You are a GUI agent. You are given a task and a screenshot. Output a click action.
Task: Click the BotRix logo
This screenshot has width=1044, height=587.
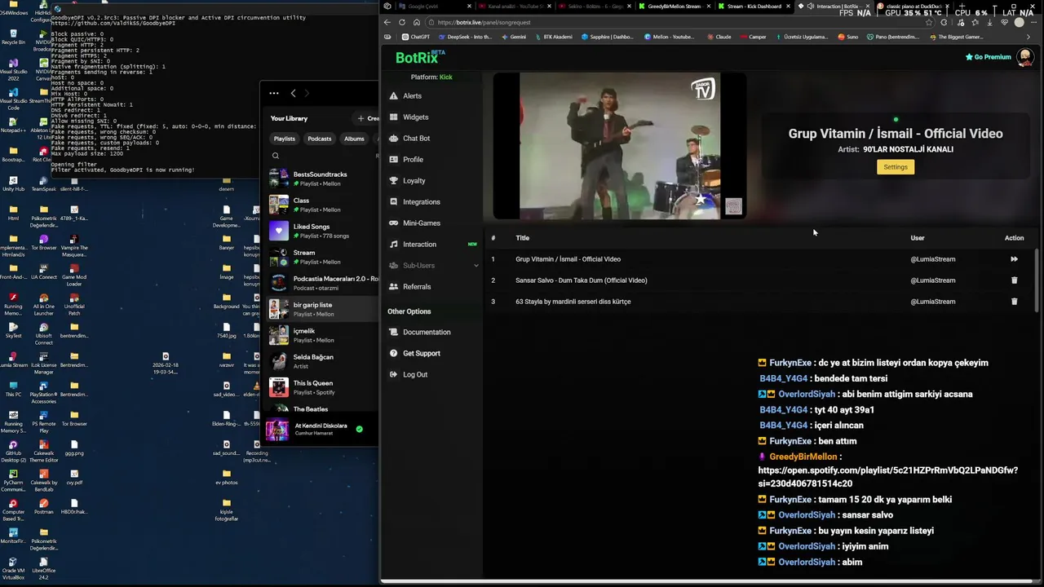point(420,57)
